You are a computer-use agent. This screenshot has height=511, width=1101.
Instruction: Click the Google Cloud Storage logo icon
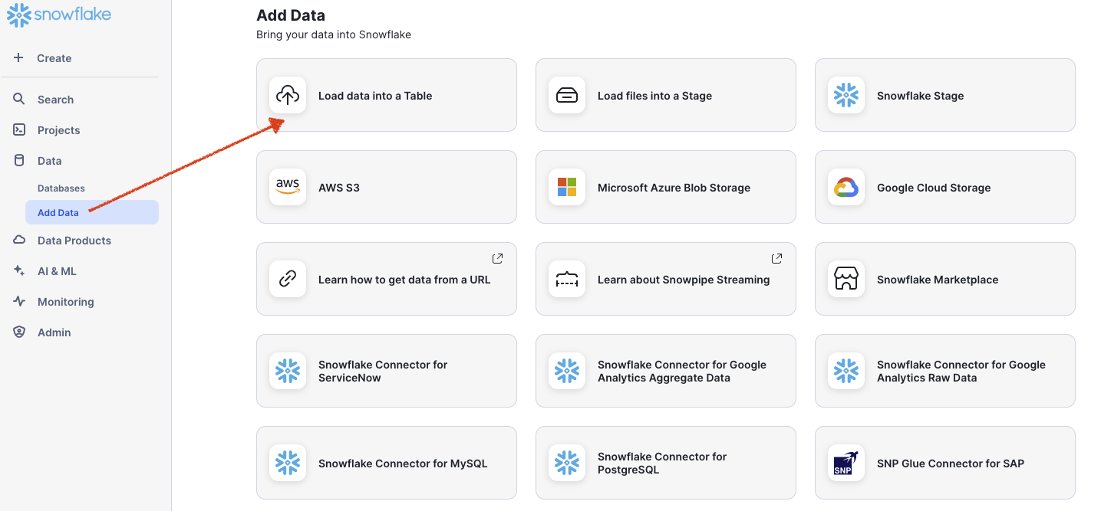[846, 188]
